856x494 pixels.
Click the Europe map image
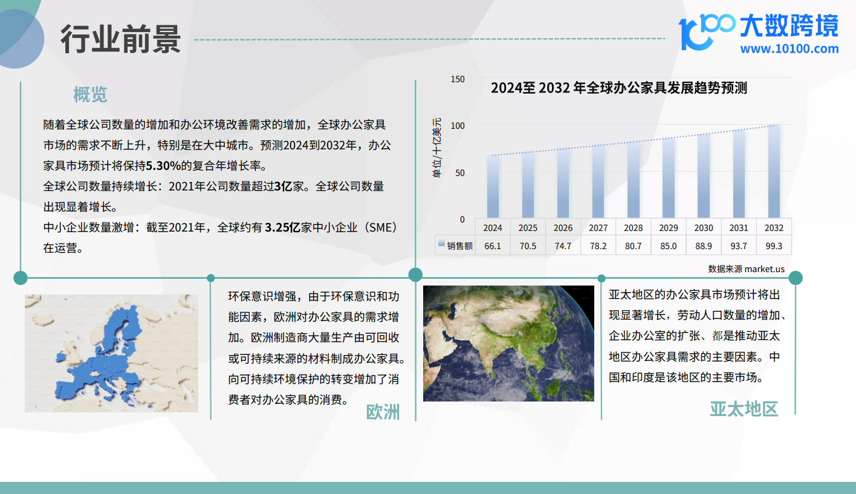coord(111,354)
